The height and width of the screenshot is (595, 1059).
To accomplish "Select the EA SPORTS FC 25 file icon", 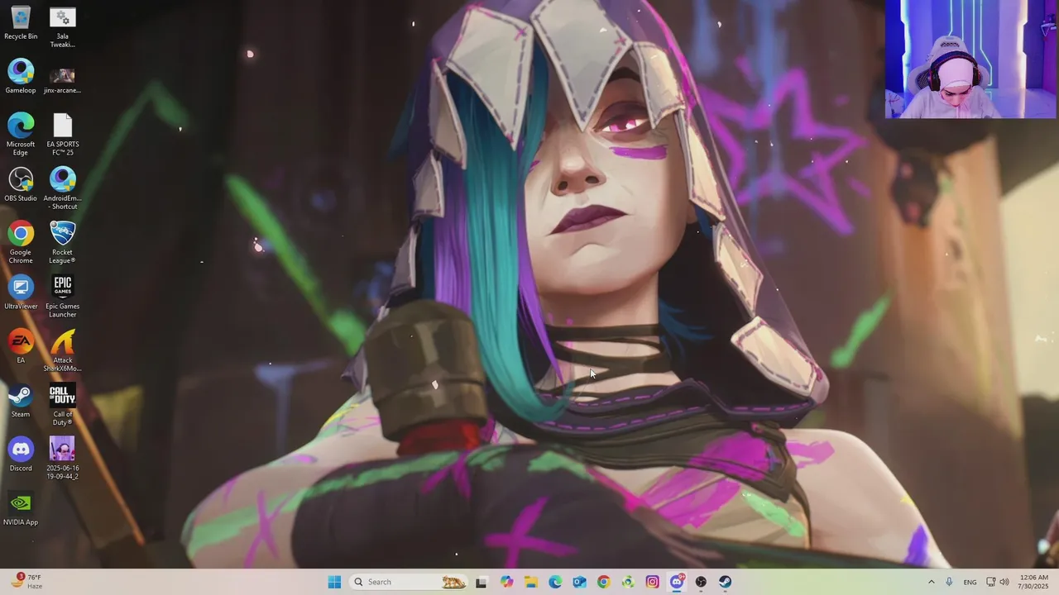I will pos(62,135).
